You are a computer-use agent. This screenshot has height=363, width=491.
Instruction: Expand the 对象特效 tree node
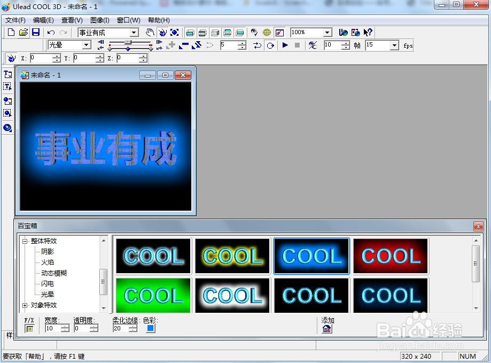point(25,305)
